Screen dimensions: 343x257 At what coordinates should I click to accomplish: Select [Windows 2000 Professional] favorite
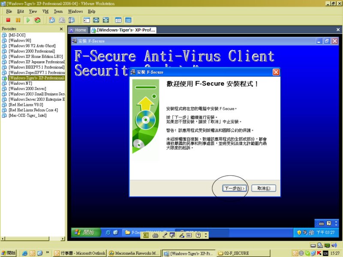(32, 51)
